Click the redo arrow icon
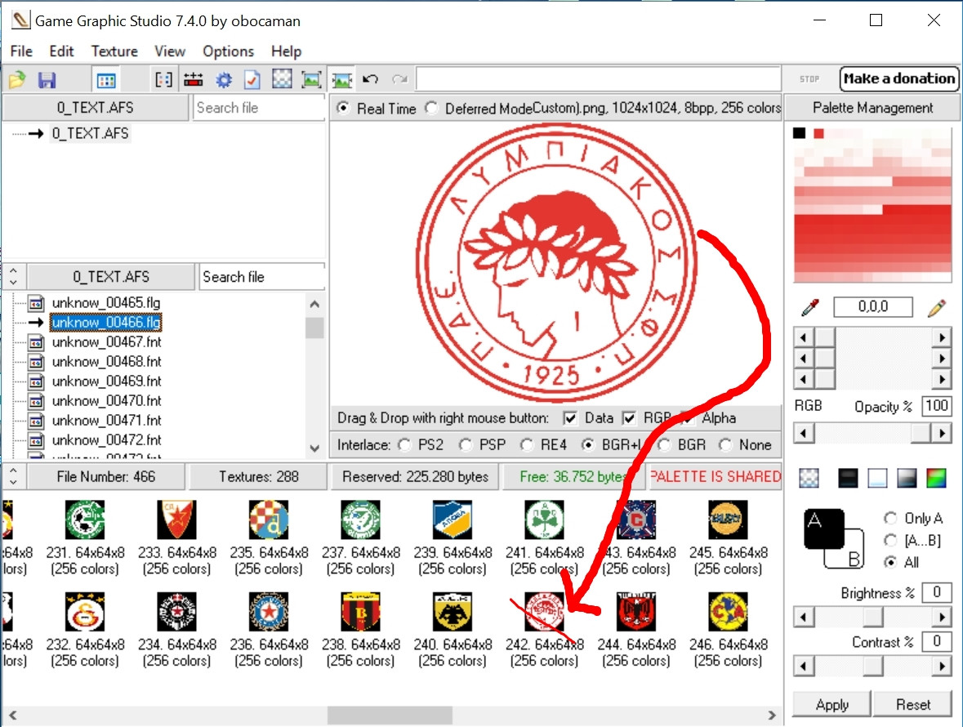Screen dimensions: 963x727 399,79
